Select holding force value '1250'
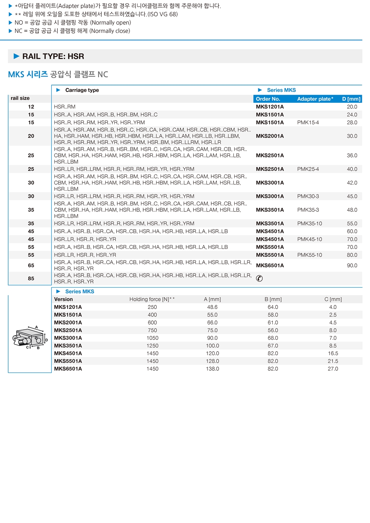 coord(152,346)
